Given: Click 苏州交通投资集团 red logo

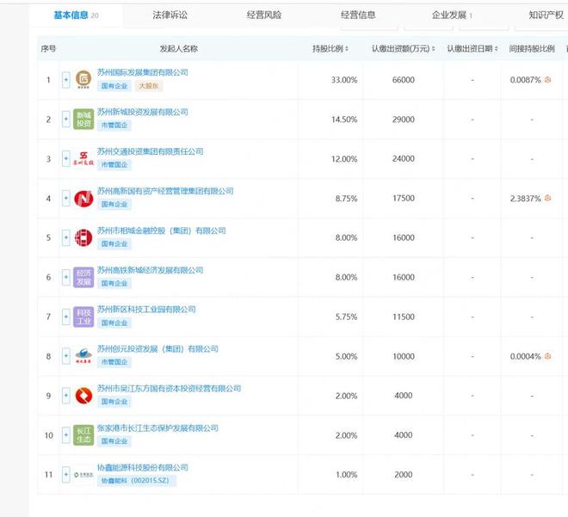Looking at the screenshot, I should (83, 158).
